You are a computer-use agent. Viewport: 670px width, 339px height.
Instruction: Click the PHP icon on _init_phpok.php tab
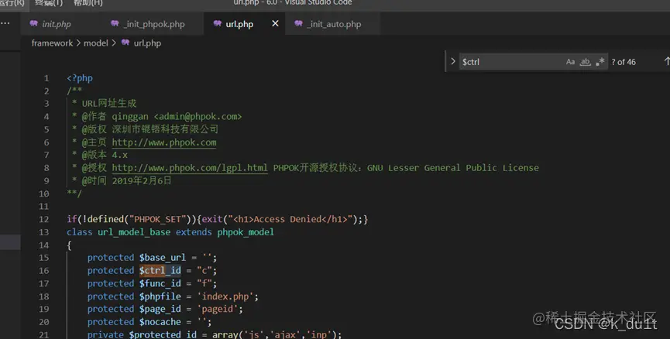(x=115, y=23)
